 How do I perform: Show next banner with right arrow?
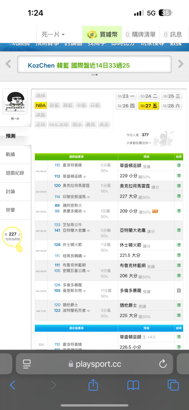[181, 64]
